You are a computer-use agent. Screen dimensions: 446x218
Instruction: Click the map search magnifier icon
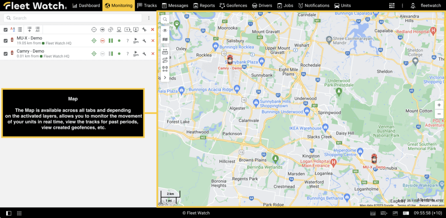tap(165, 20)
